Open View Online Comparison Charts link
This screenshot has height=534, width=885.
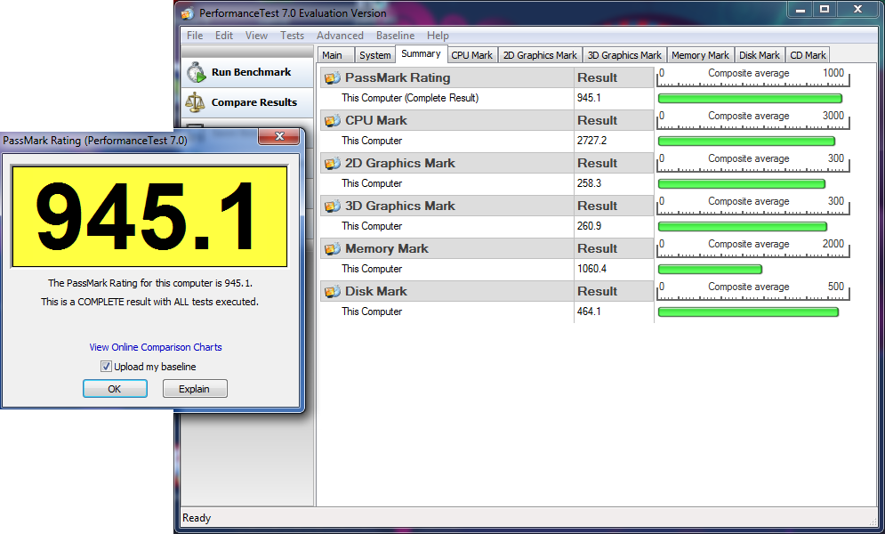(x=156, y=347)
